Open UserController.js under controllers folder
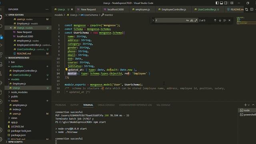Screen dimensions: 256x144 click(22, 75)
